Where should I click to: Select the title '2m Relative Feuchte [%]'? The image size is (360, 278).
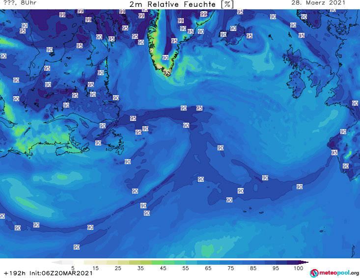[182, 4]
